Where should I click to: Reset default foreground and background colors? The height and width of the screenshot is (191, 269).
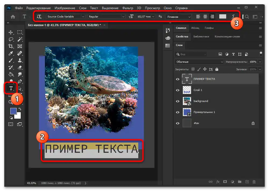11,118
